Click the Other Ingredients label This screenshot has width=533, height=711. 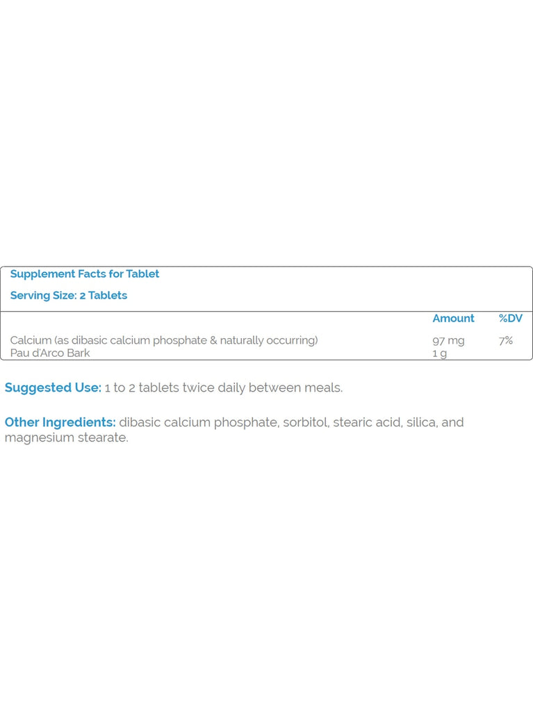pyautogui.click(x=60, y=422)
